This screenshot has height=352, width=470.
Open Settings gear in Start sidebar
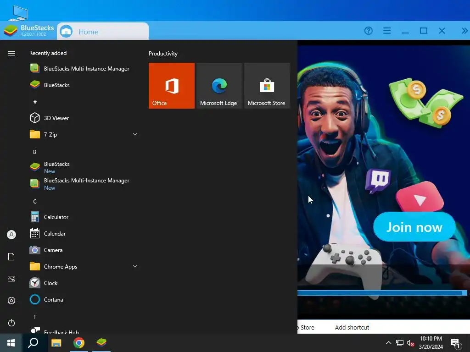tap(11, 301)
